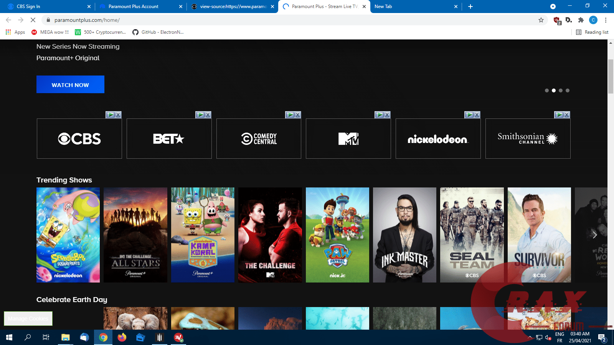
Task: Open The Challenge All Stars poster
Action: click(135, 235)
